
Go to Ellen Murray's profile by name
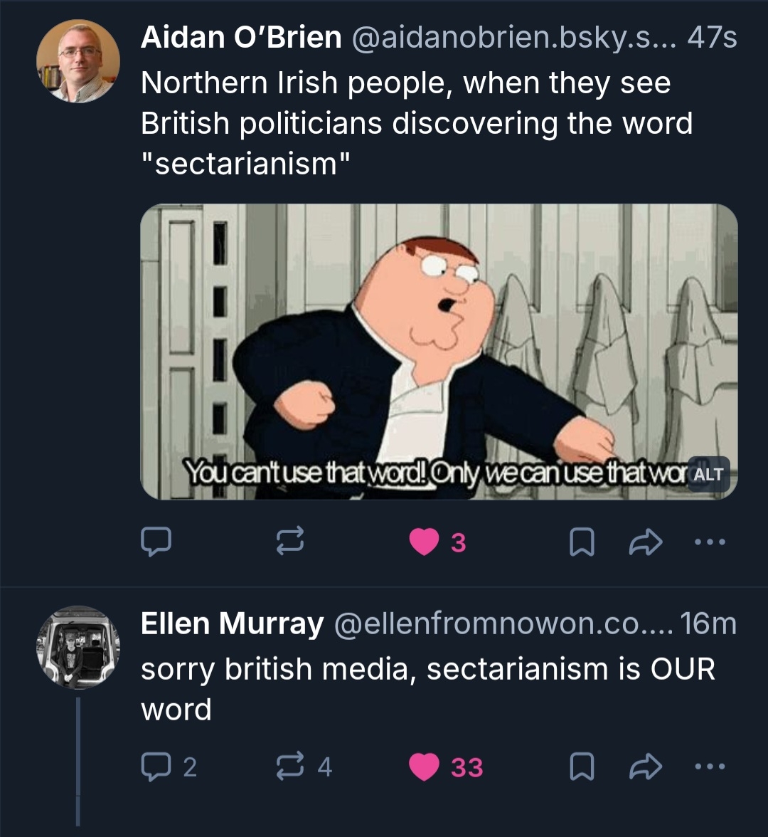[x=232, y=624]
